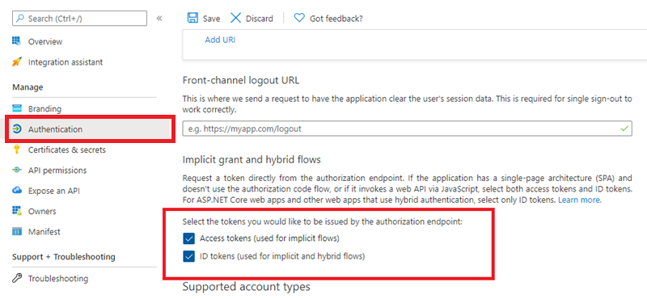Viewport: 647px width, 299px height.
Task: Focus the Front-channel logout URL field
Action: (408, 128)
